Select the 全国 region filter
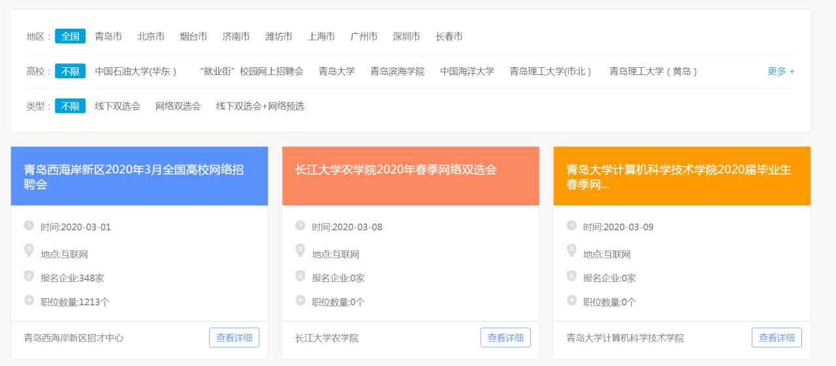This screenshot has width=836, height=366. click(x=70, y=37)
